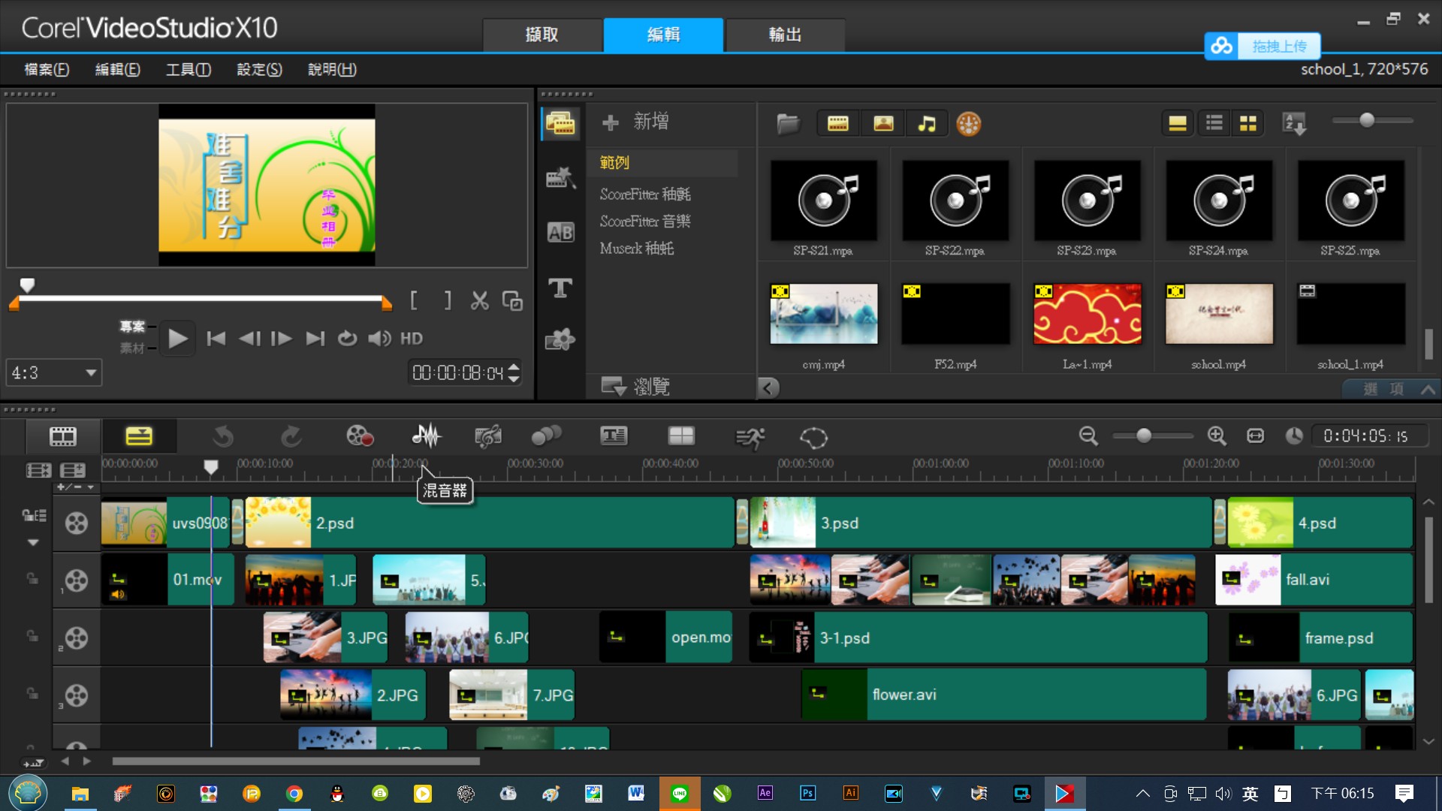The width and height of the screenshot is (1442, 811).
Task: Redo the action in timeline toolbar
Action: [x=291, y=436]
